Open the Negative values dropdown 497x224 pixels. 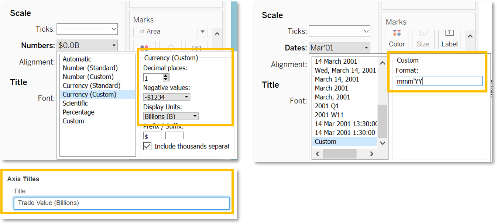[167, 97]
